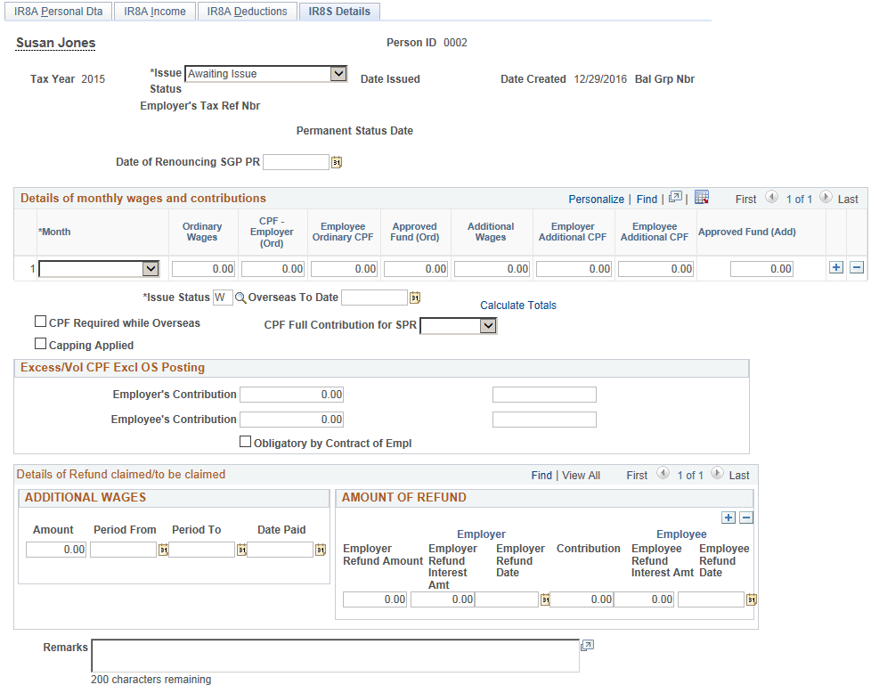
Task: Check the Capping Applied box
Action: (40, 343)
